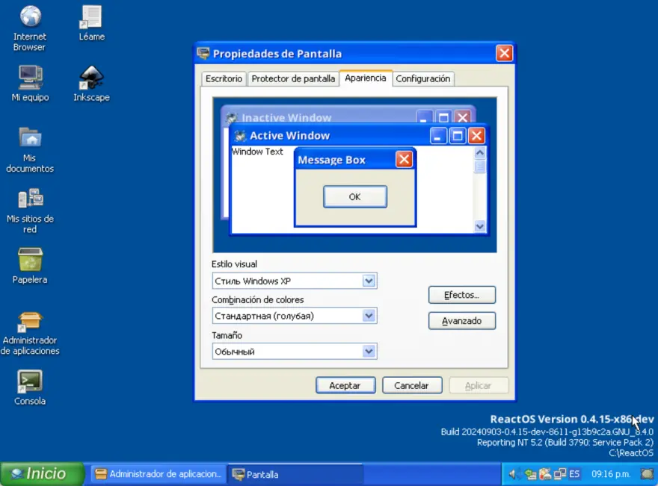
Task: Click the network computers tray icon
Action: [x=560, y=474]
